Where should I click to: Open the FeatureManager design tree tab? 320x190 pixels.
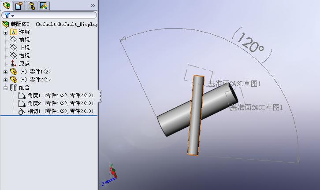click(7, 6)
